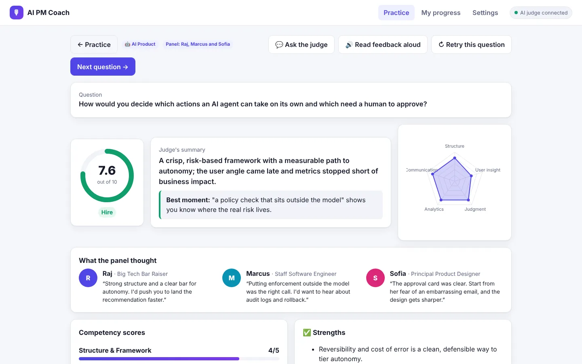The height and width of the screenshot is (364, 582).
Task: Click the green checkmark beside Strengths
Action: point(307,332)
